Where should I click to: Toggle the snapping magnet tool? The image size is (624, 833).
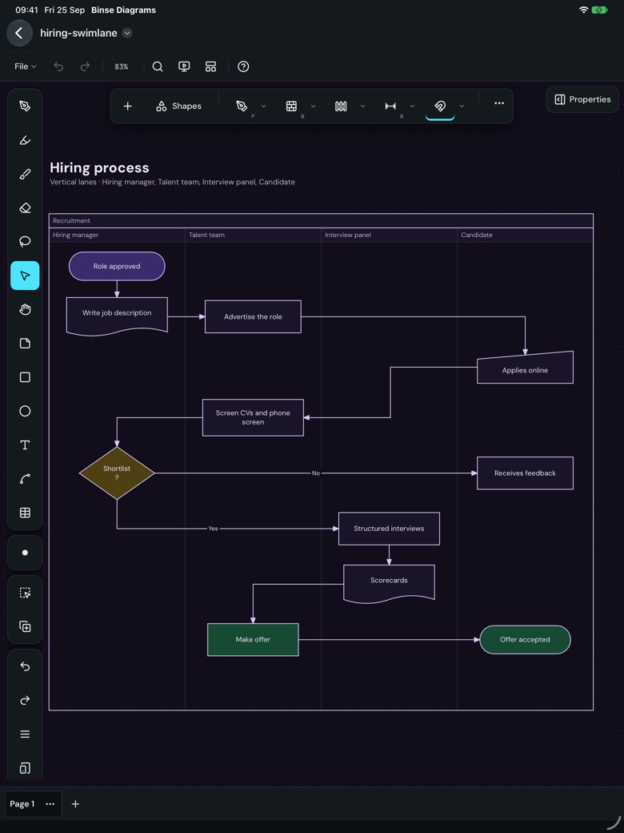[x=440, y=107]
